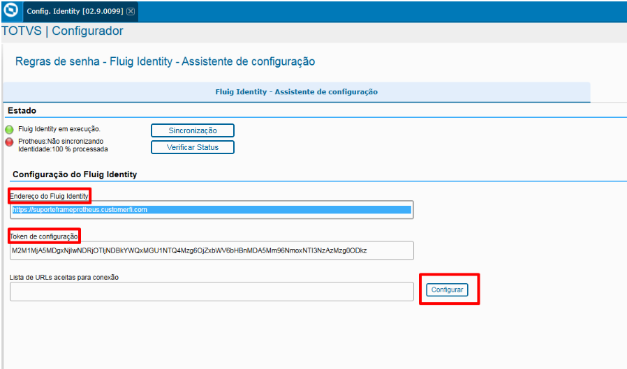The height and width of the screenshot is (369, 627).
Task: Click the TOTVS logo icon
Action: 10,10
